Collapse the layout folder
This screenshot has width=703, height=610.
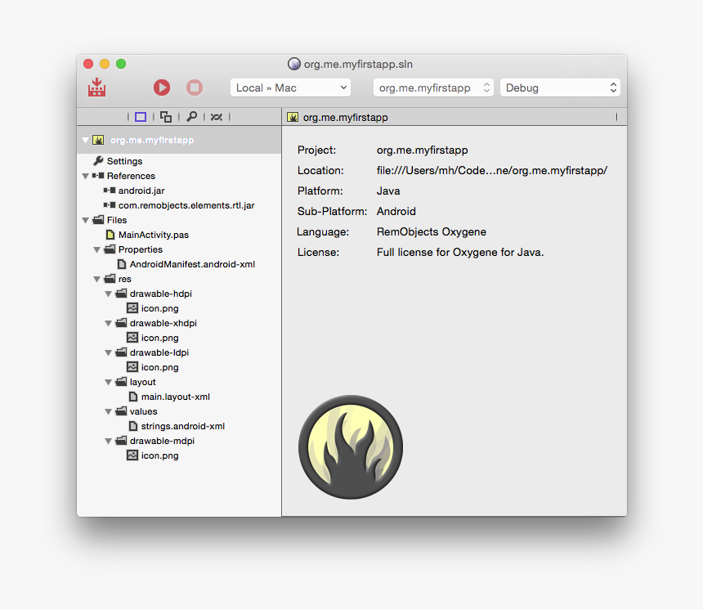tap(108, 383)
